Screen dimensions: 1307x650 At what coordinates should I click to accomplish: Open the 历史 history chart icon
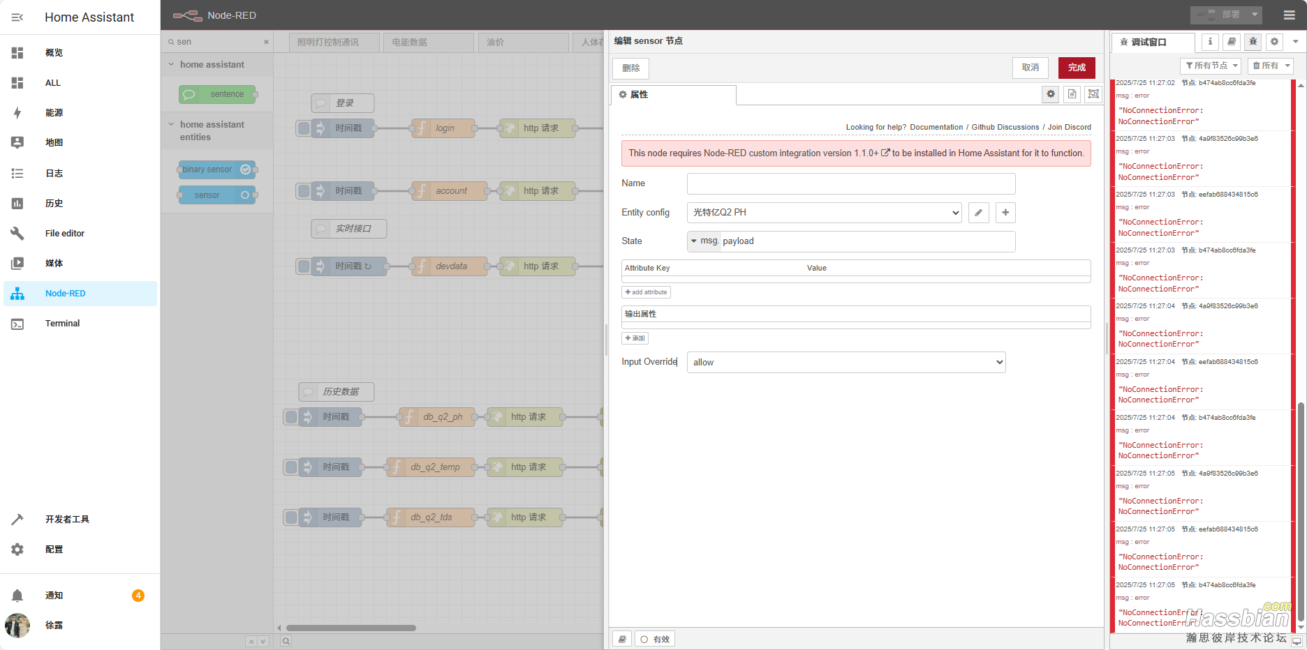tap(17, 204)
